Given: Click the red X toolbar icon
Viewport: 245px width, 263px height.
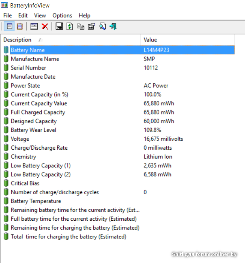Looking at the screenshot, I should click(x=45, y=26).
